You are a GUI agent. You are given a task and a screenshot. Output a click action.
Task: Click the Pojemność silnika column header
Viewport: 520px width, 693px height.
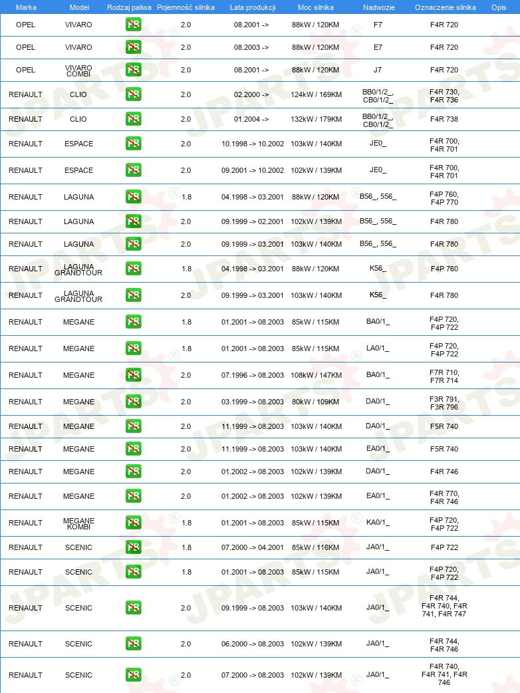[x=186, y=7]
